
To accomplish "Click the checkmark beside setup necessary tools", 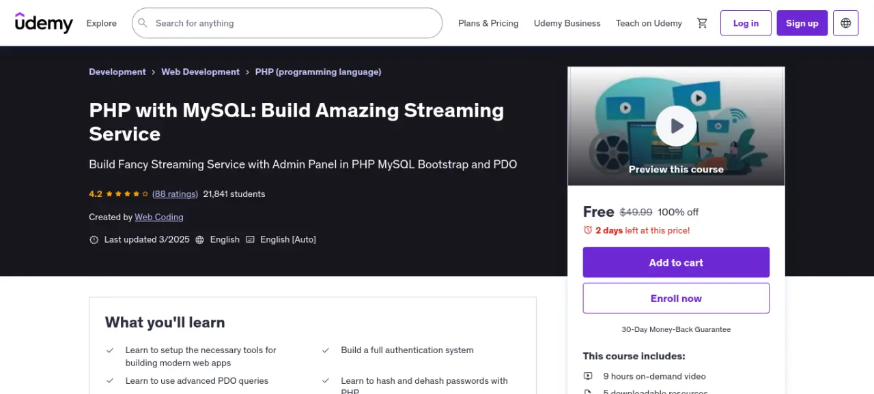I will point(110,350).
